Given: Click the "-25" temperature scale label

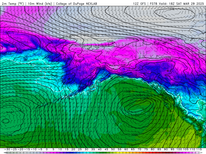Looking at the screenshot, I should 14,149.
